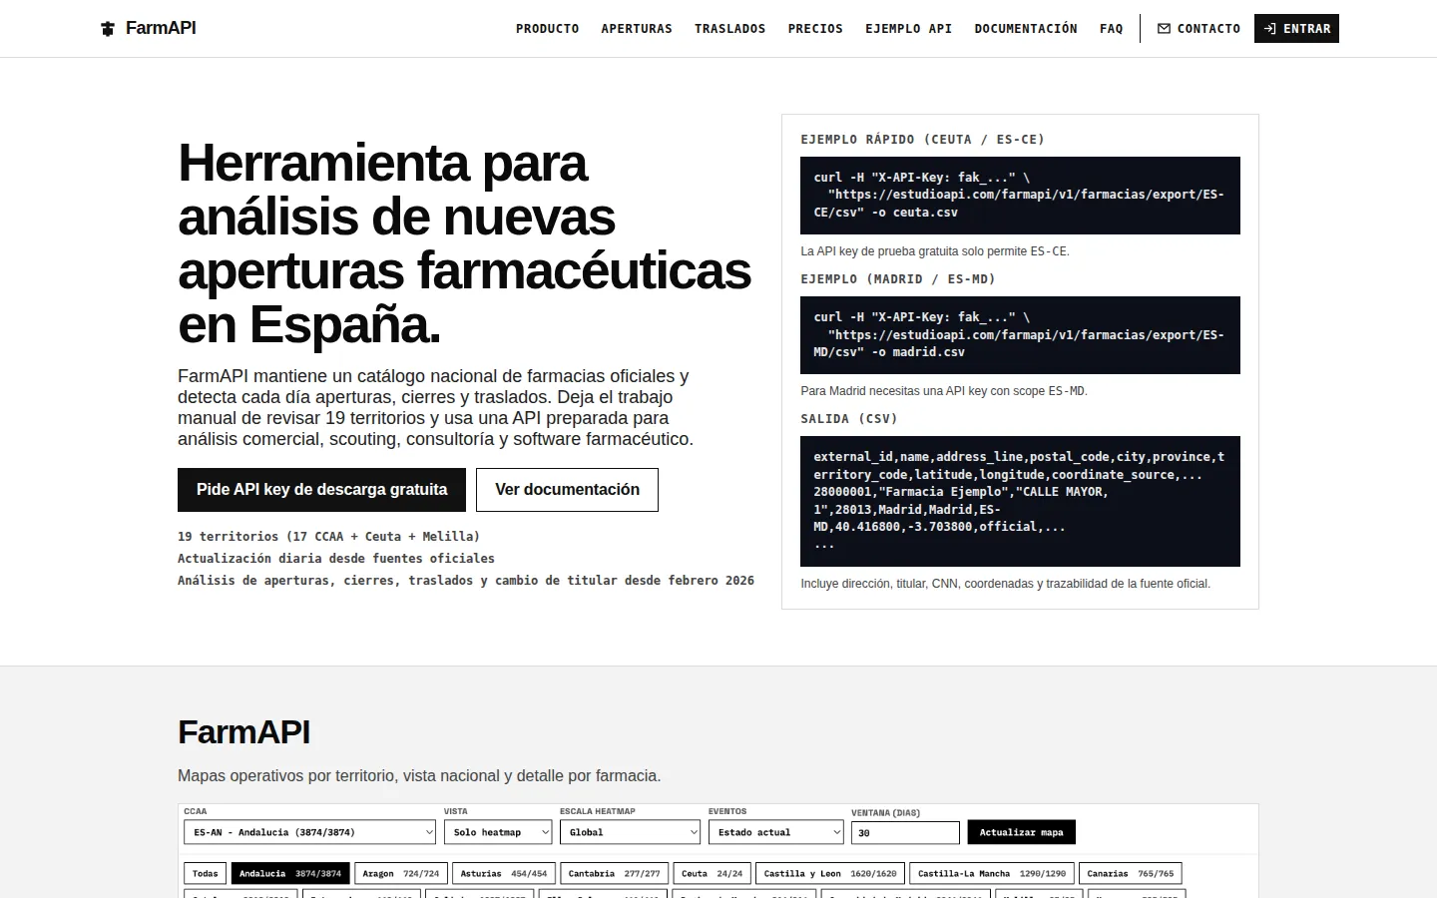Click the Ventana (días) input field
Viewport: 1437px width, 898px height.
coord(905,832)
